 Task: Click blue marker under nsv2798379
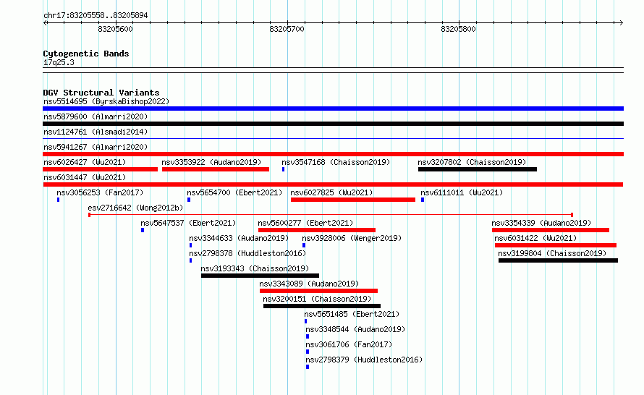pos(308,367)
